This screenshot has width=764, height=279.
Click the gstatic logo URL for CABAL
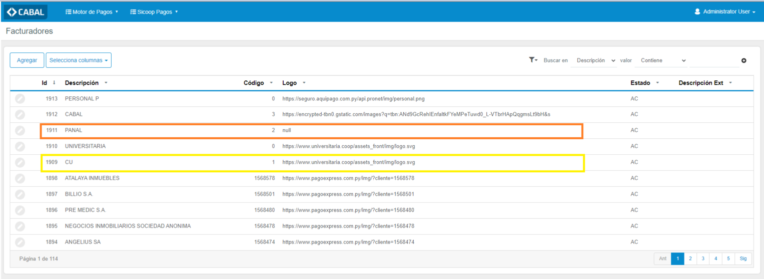click(416, 114)
